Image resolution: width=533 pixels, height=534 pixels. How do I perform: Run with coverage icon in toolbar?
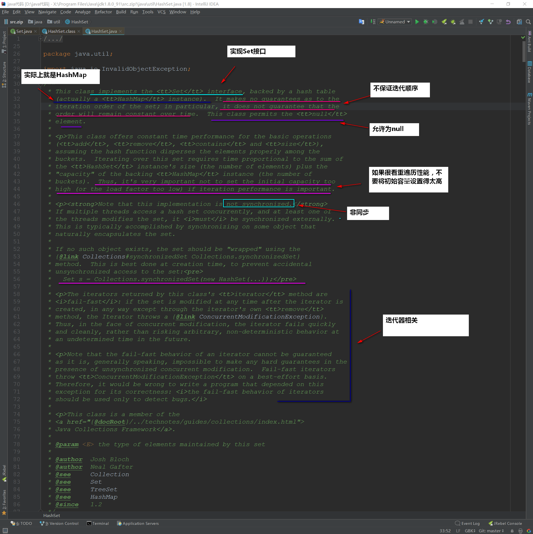pos(435,22)
